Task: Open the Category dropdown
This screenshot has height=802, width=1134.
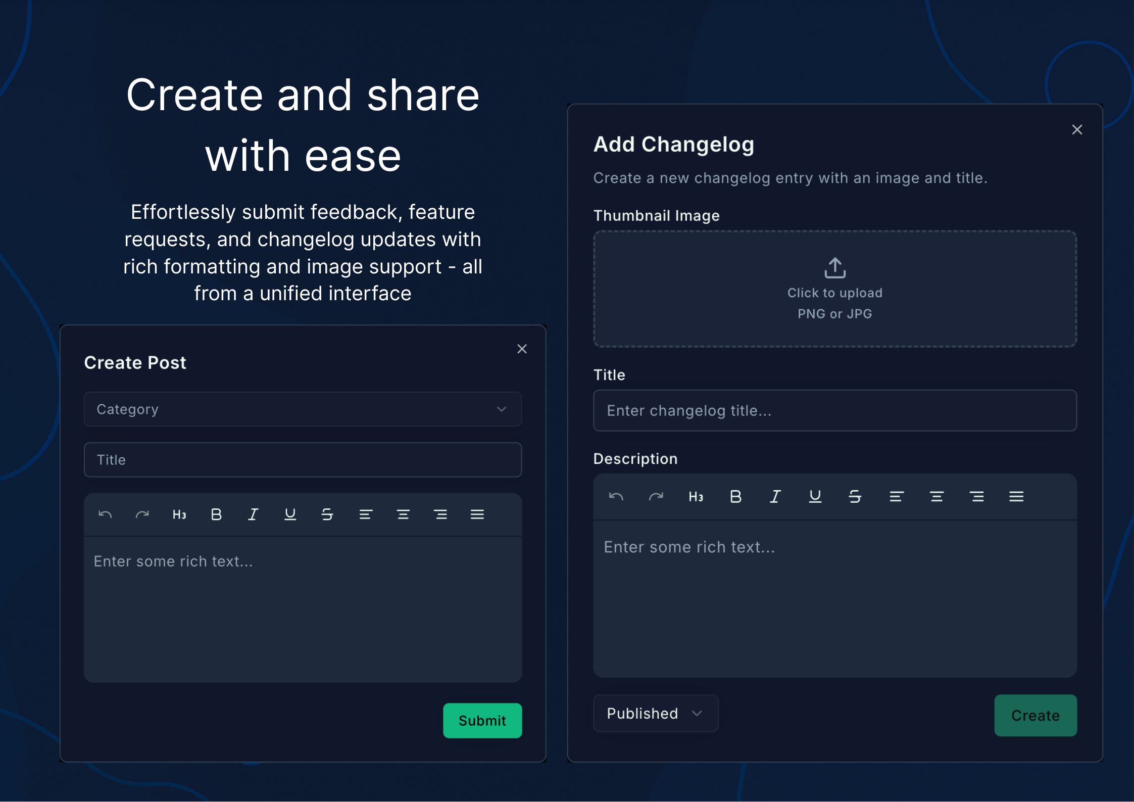Action: (303, 409)
